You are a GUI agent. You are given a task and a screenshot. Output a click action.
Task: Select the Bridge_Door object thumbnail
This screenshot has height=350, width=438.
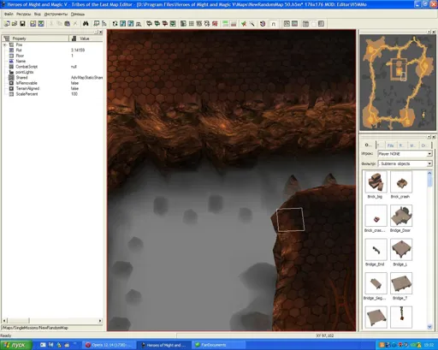coord(401,216)
